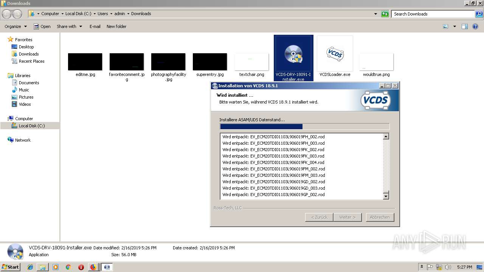This screenshot has height=272, width=484.
Task: Show hidden tray icons arrow
Action: pos(422,267)
